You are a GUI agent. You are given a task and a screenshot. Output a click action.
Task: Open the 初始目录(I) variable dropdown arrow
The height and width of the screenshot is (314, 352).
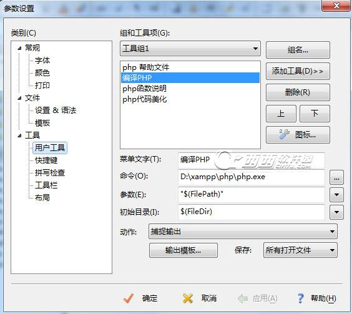click(336, 212)
